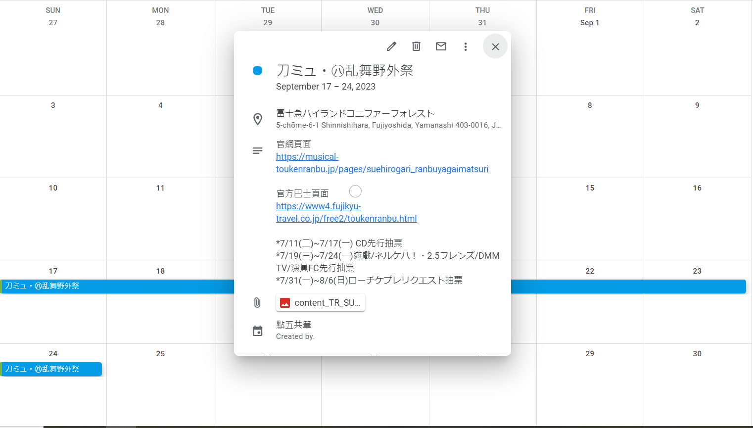Select Monday 28 in calendar
This screenshot has height=428, width=753.
[x=160, y=23]
